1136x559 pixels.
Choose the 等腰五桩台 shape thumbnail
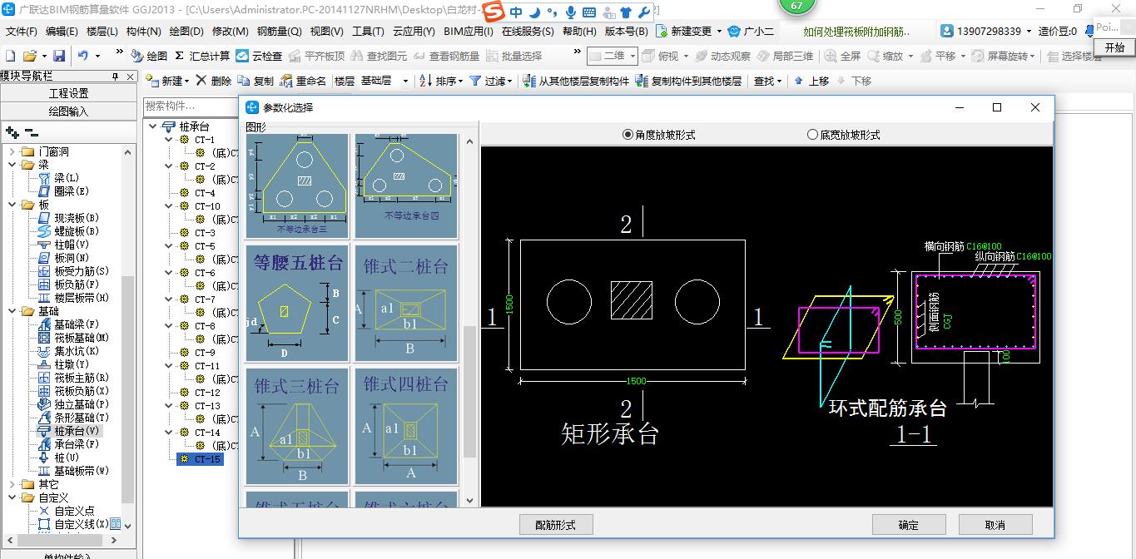pos(297,303)
